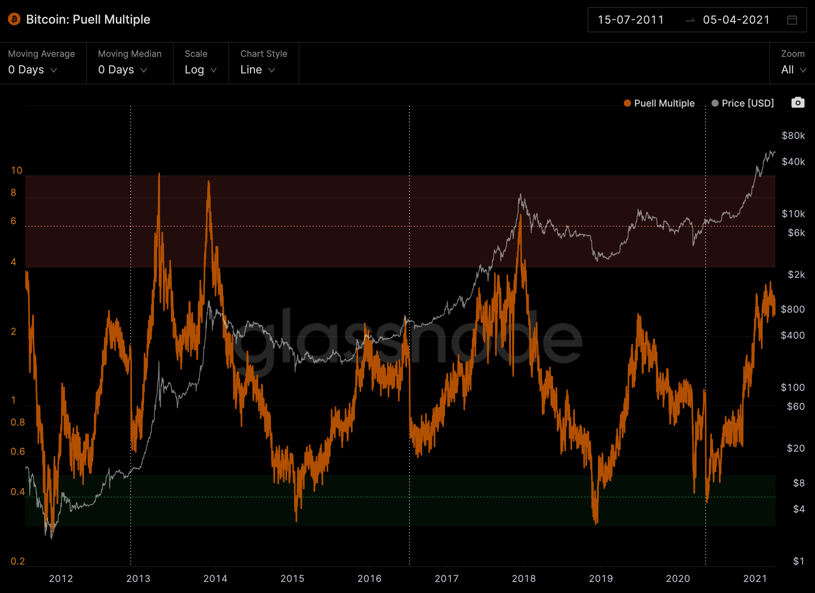815x593 pixels.
Task: Click the camera screenshot icon
Action: tap(798, 103)
